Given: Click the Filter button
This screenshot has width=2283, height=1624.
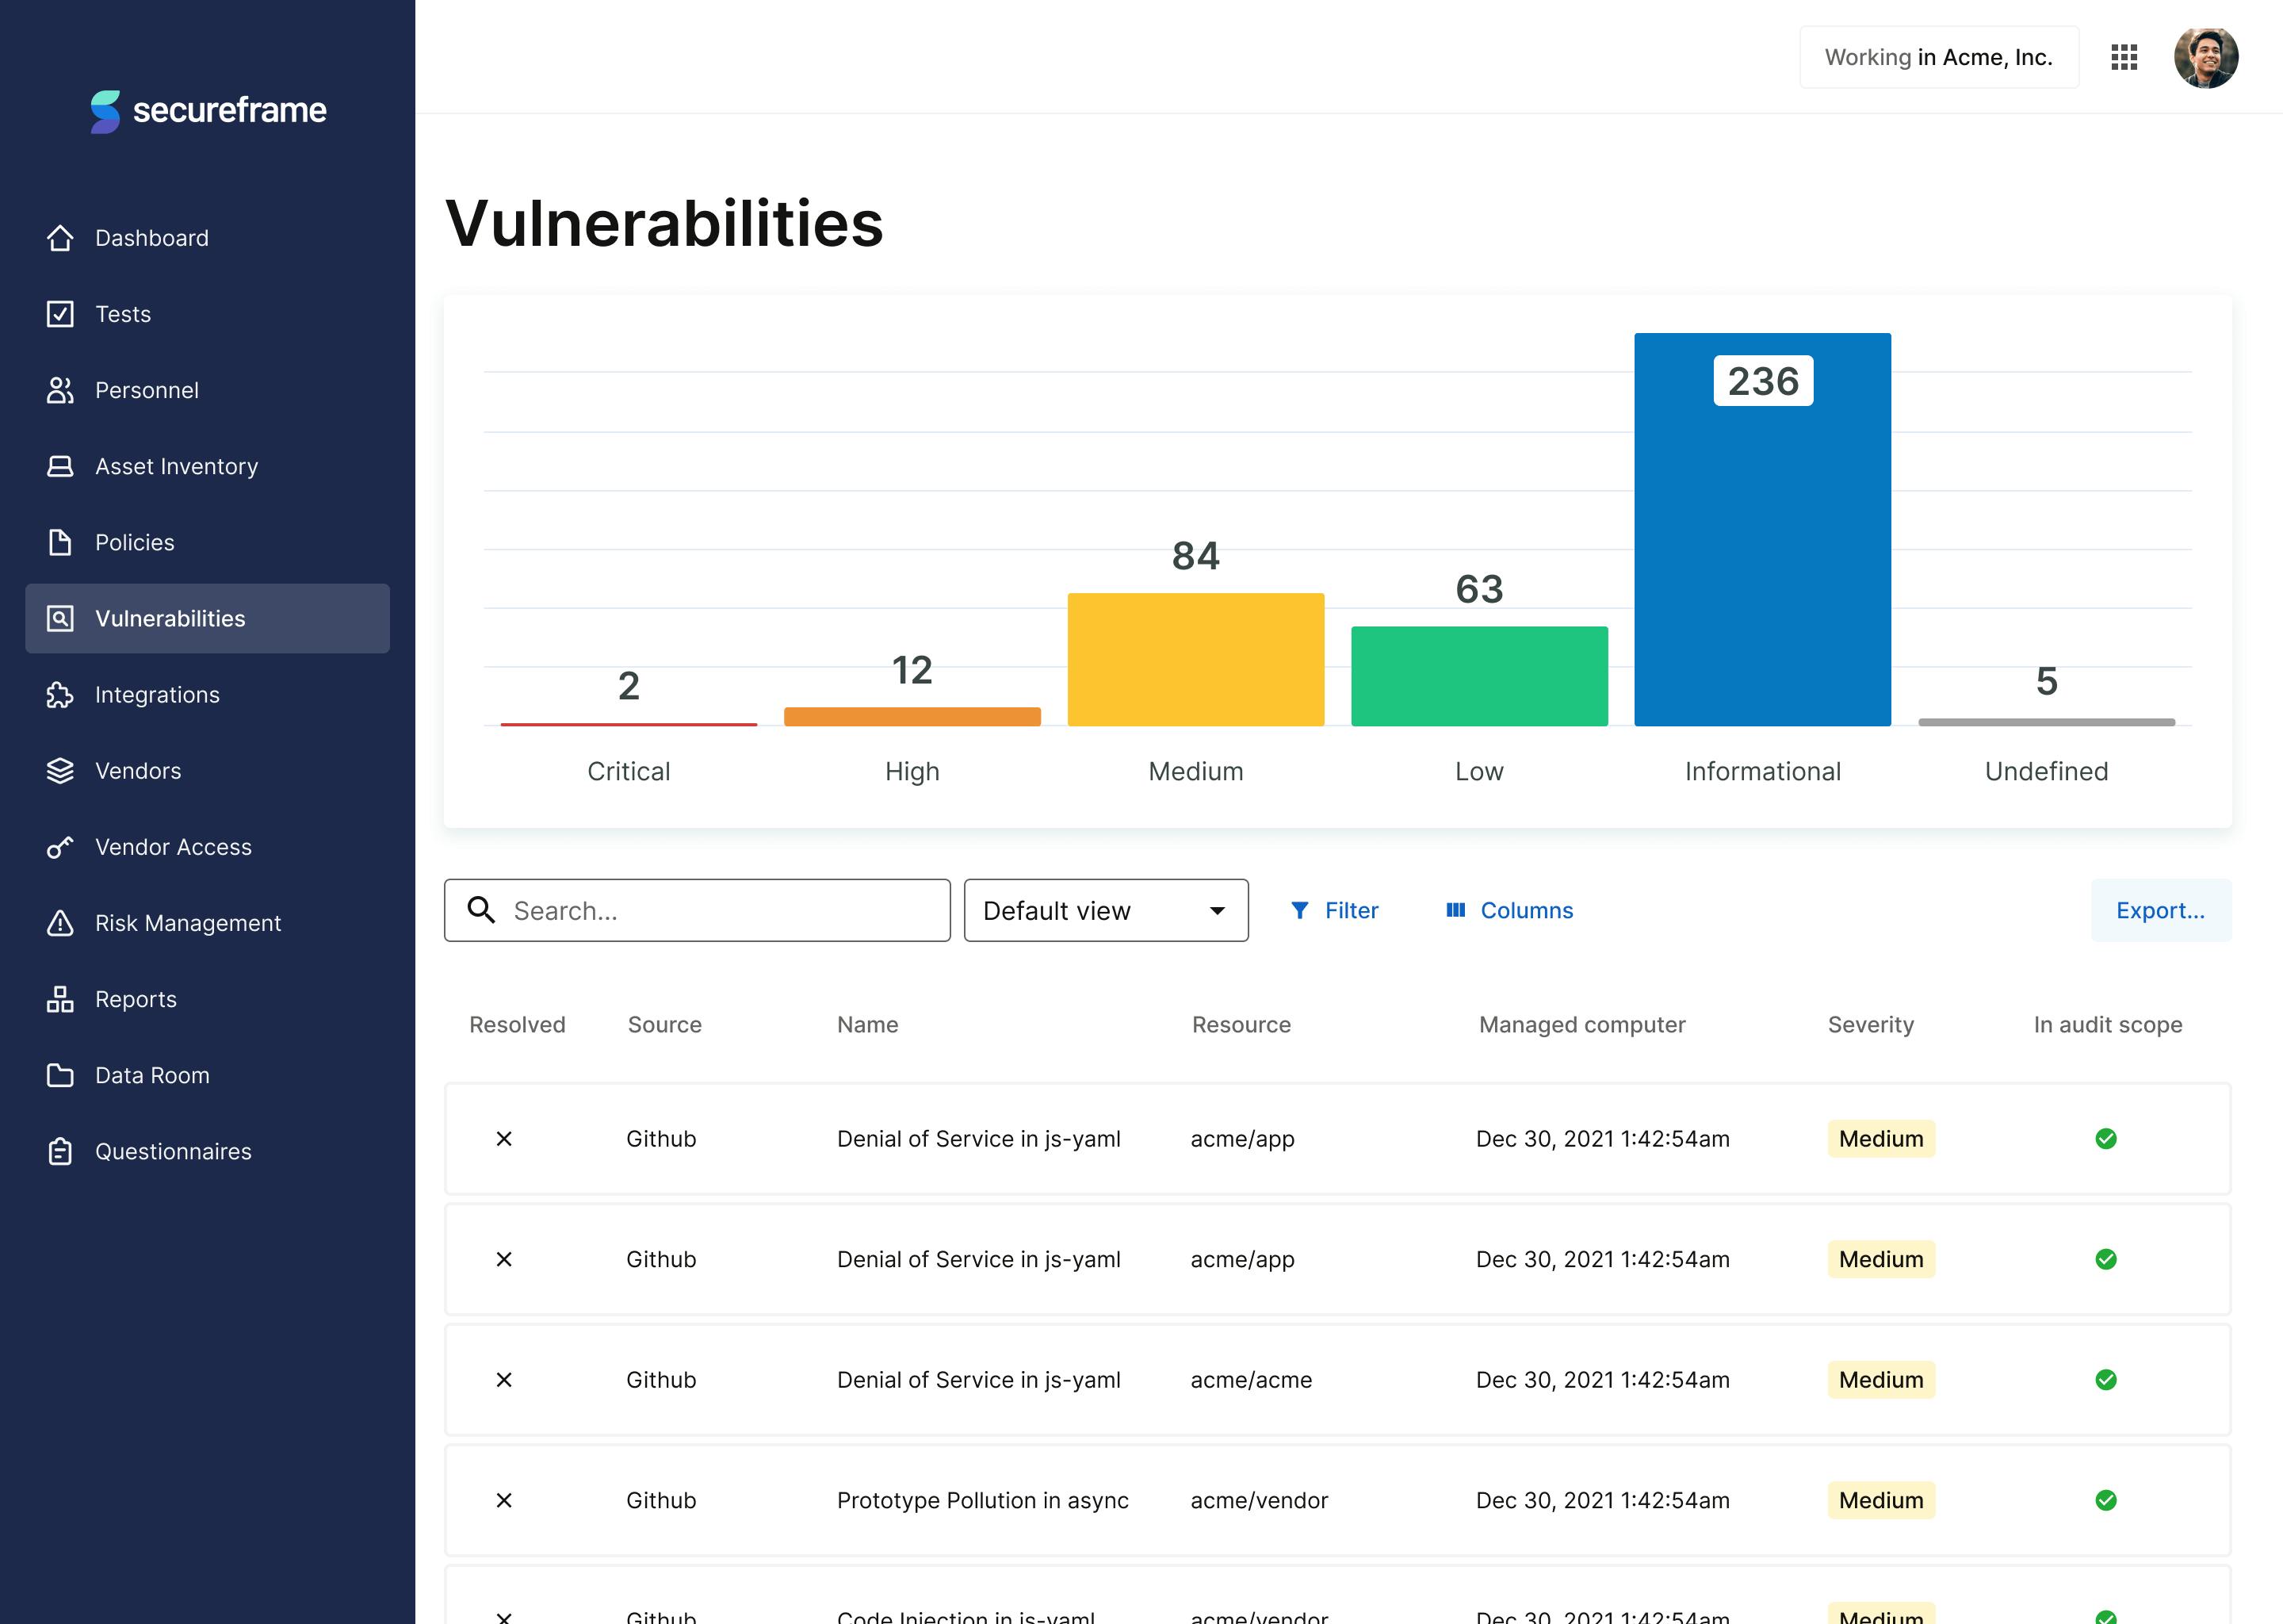Looking at the screenshot, I should pos(1334,910).
